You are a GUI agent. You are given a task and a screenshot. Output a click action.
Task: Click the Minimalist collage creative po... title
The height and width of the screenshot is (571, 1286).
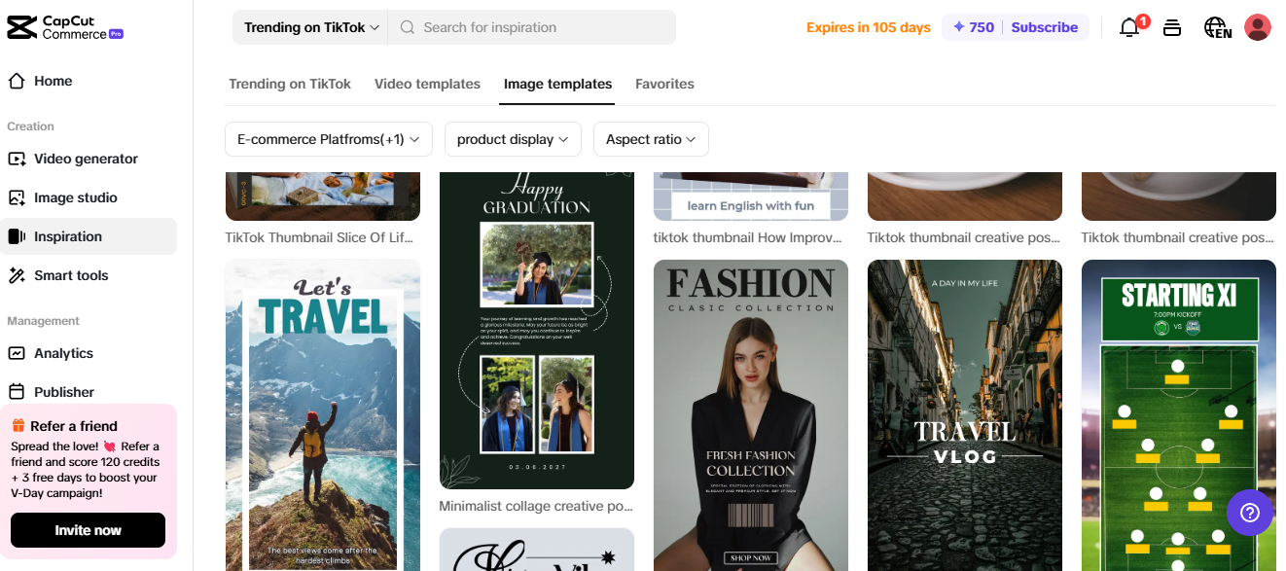(x=536, y=506)
